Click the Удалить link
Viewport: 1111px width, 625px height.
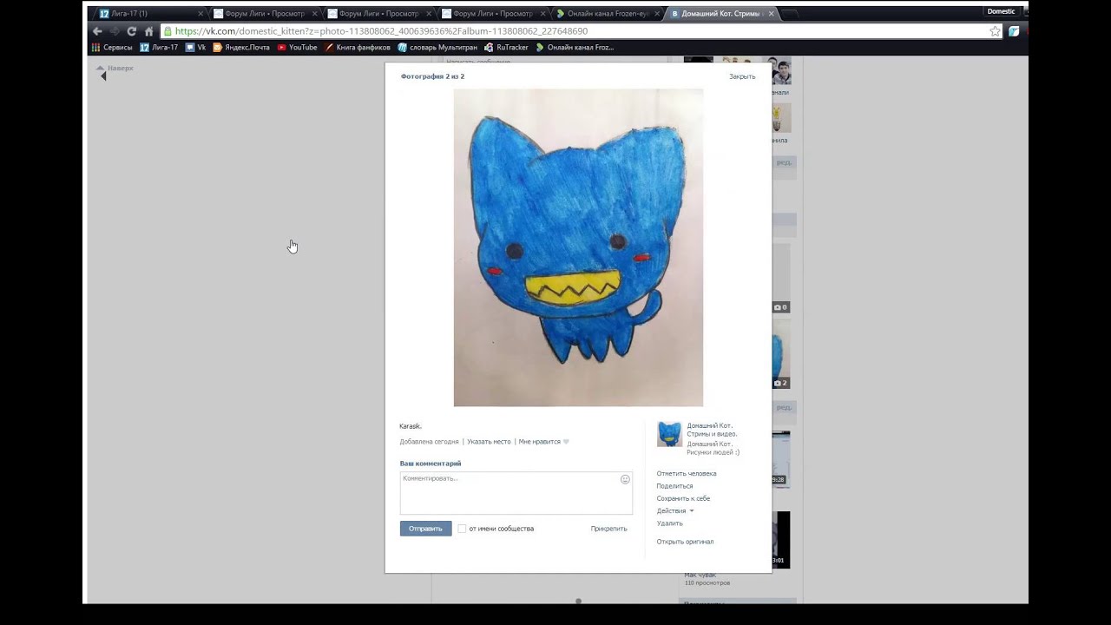[669, 523]
